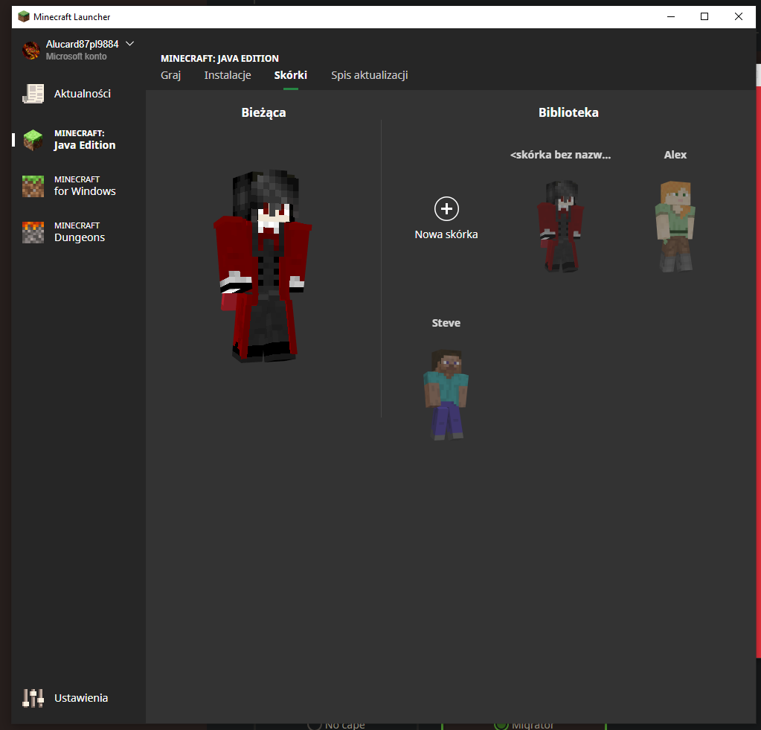Open the Instalacje tab
This screenshot has height=730, width=761.
coord(228,75)
